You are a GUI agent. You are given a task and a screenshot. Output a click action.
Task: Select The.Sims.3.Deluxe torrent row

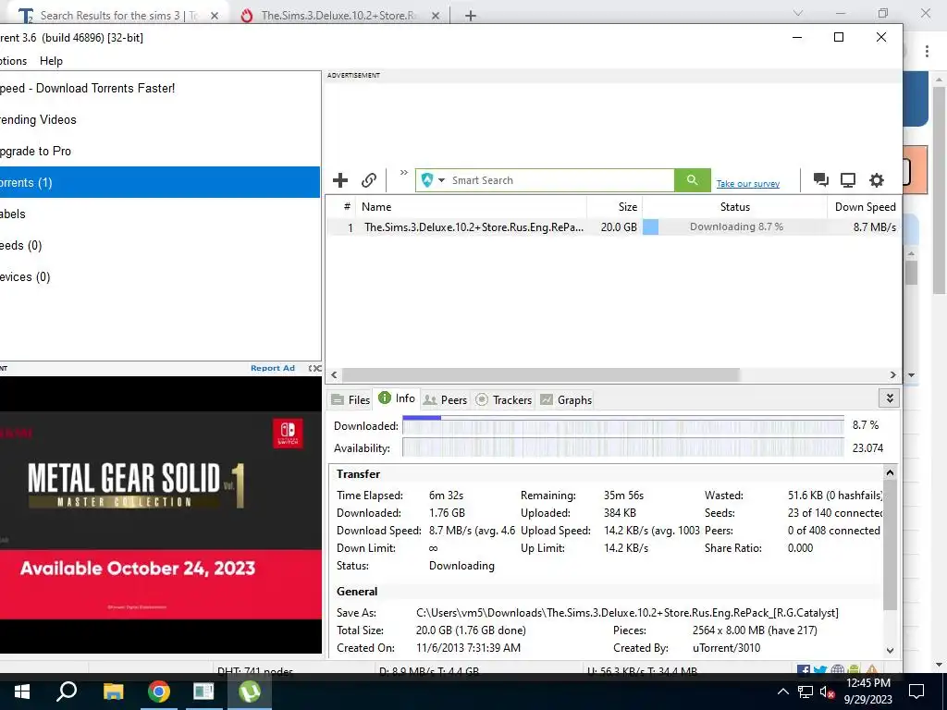pos(614,227)
